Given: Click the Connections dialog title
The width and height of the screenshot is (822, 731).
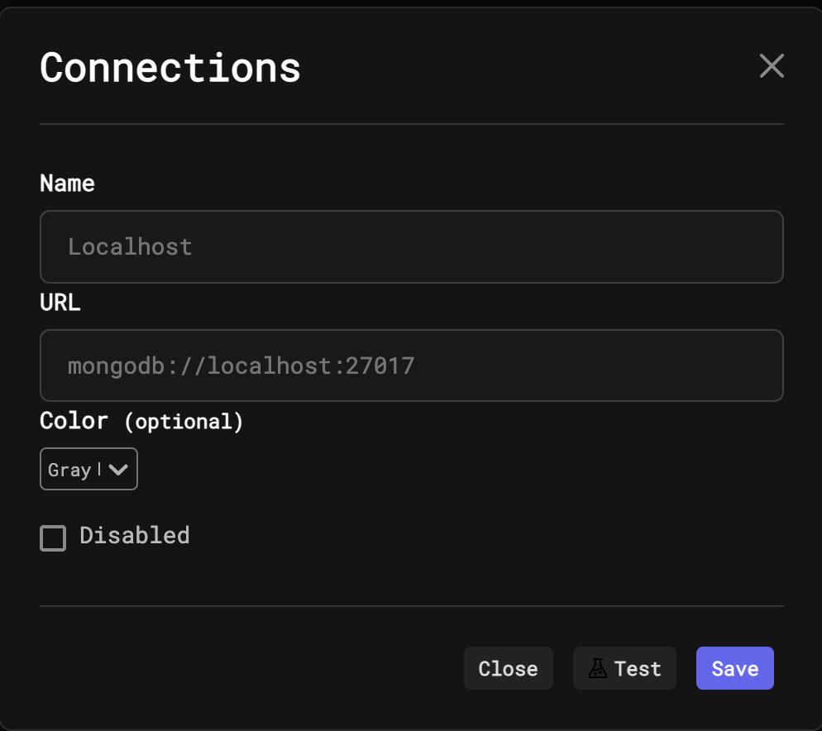Looking at the screenshot, I should (x=170, y=68).
